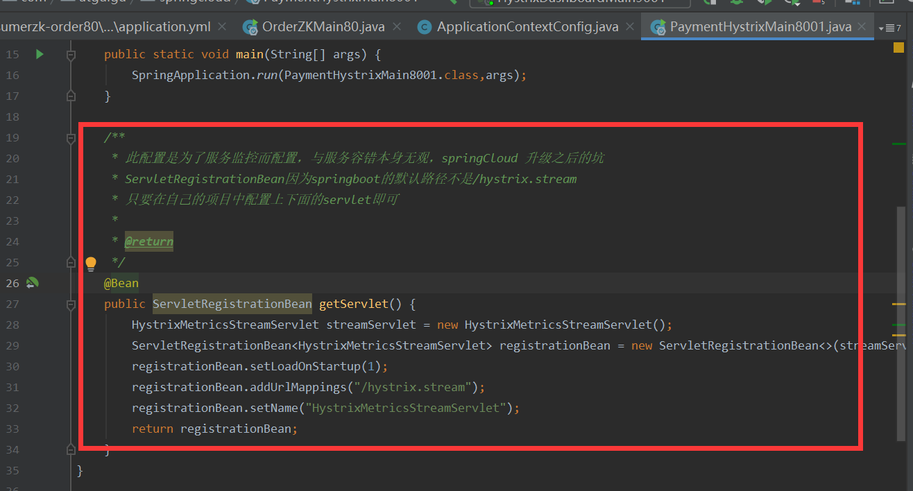Click the fold end marker on line 25
Image resolution: width=913 pixels, height=491 pixels.
click(71, 262)
